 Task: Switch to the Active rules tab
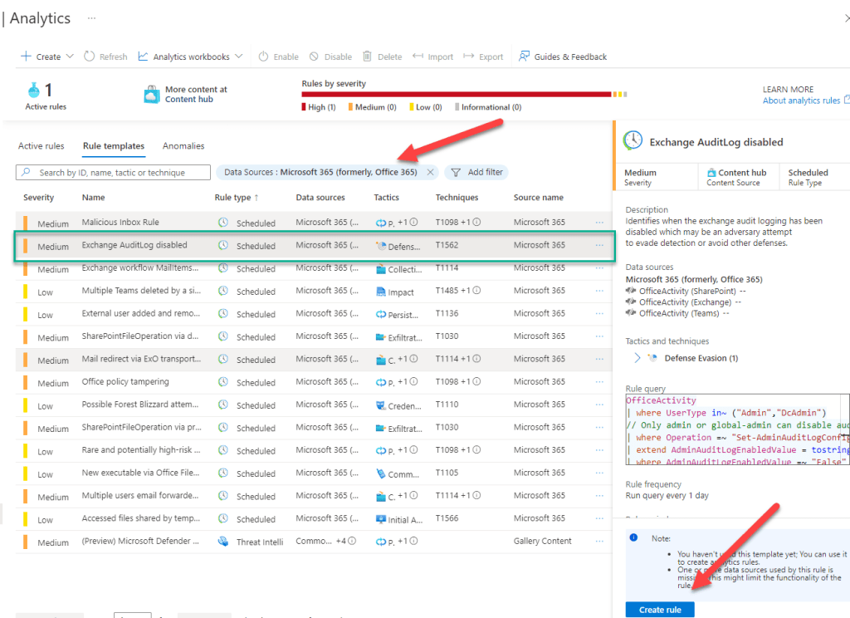[41, 146]
